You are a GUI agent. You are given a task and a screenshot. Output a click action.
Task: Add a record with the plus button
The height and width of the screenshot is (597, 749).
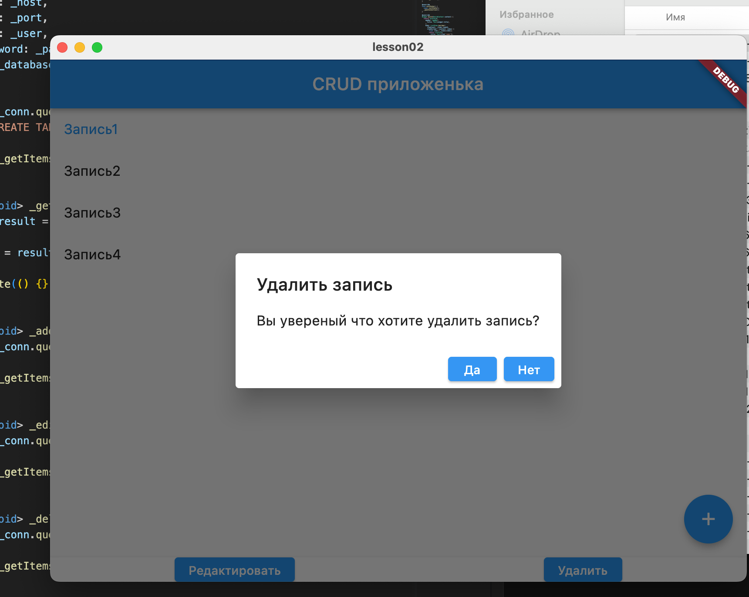pos(708,519)
